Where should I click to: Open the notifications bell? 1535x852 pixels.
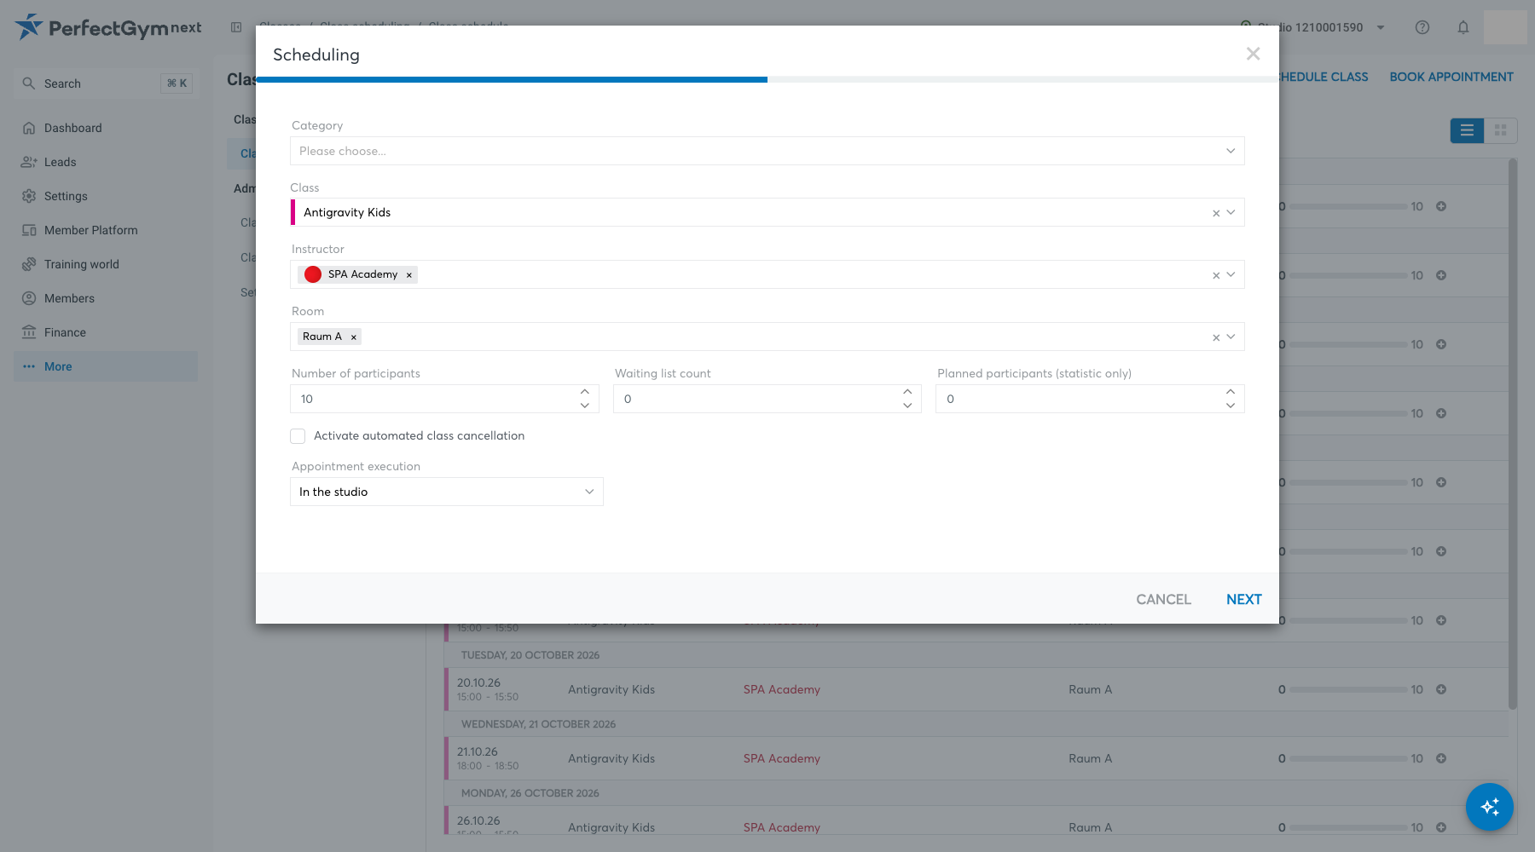click(x=1463, y=27)
